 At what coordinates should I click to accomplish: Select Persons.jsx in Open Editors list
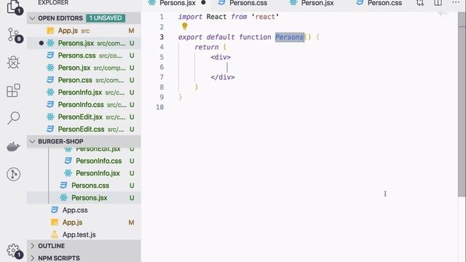point(84,43)
